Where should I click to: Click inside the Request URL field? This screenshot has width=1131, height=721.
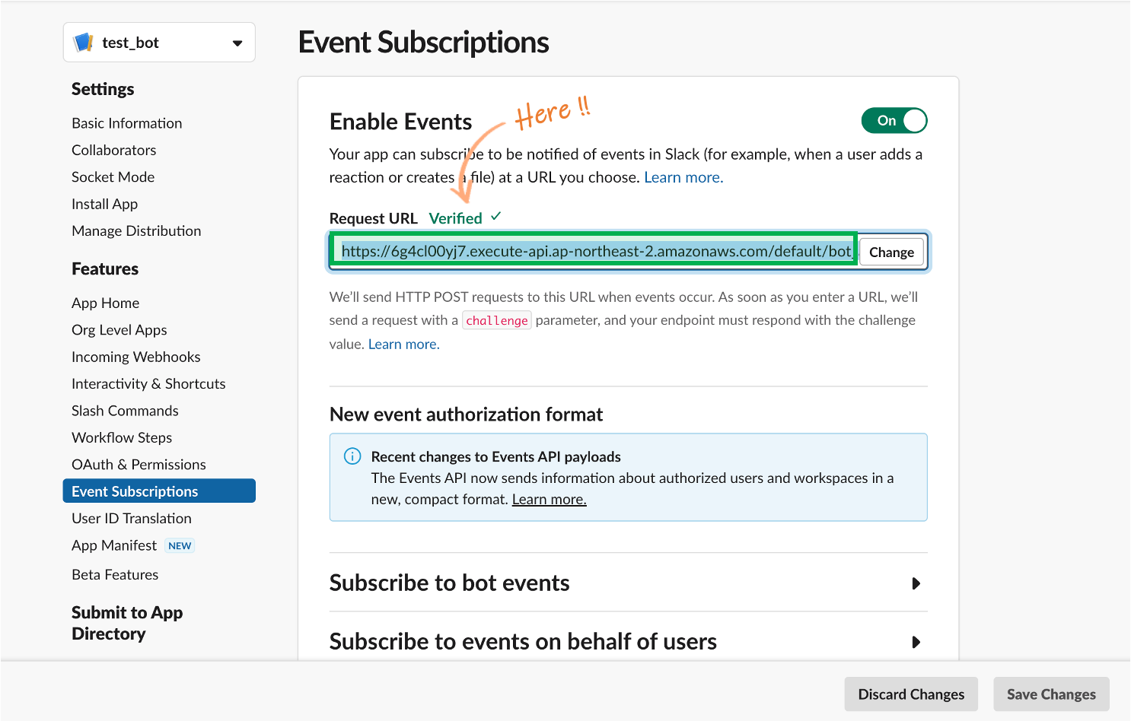(594, 252)
